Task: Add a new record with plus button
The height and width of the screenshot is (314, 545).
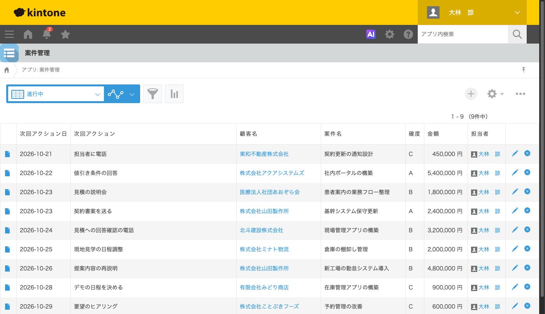Action: point(471,94)
